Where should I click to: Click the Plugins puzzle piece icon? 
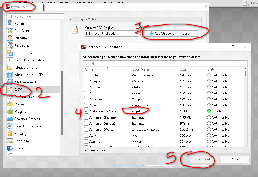point(10,111)
